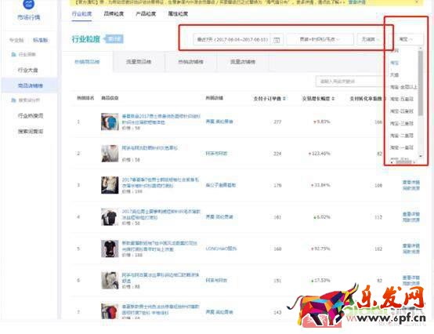This screenshot has width=434, height=334.
Task: Sort by 交易增长幅度 column arrows
Action: (x=333, y=98)
